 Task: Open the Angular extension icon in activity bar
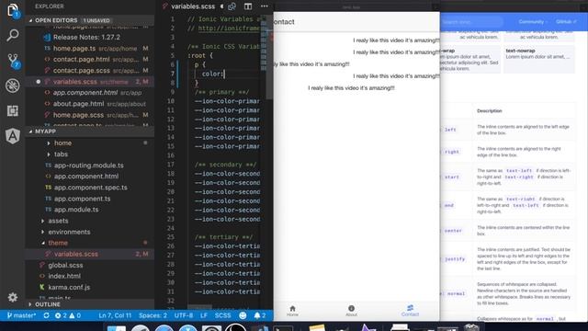(13, 136)
